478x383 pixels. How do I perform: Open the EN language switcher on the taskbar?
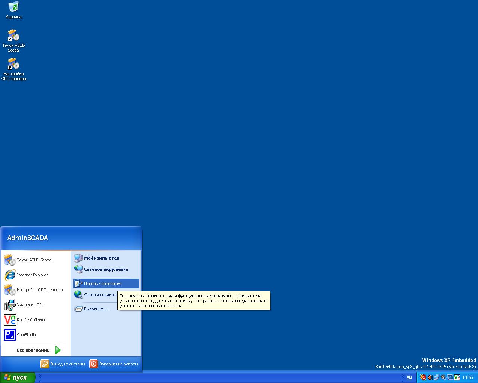coord(409,378)
